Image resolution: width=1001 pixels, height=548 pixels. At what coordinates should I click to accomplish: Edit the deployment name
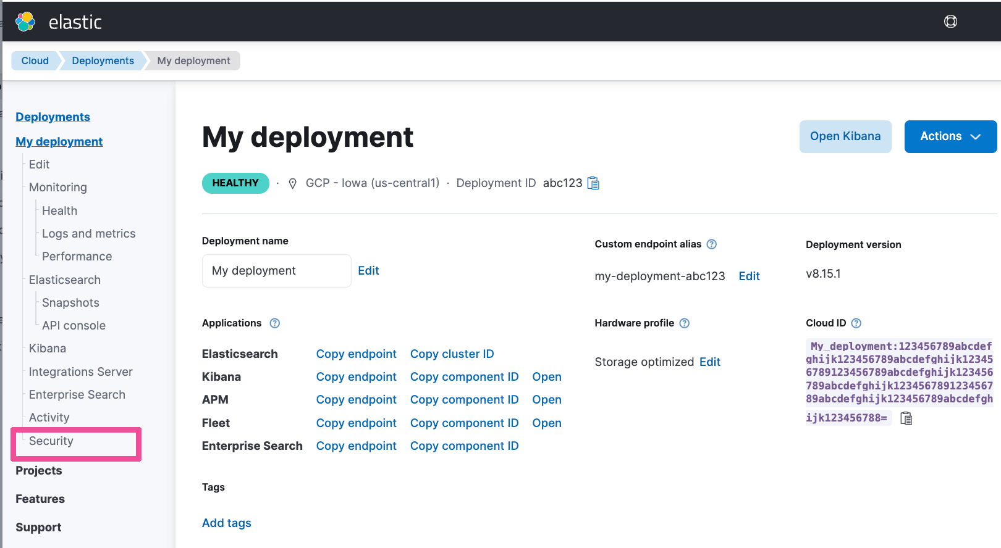point(368,271)
